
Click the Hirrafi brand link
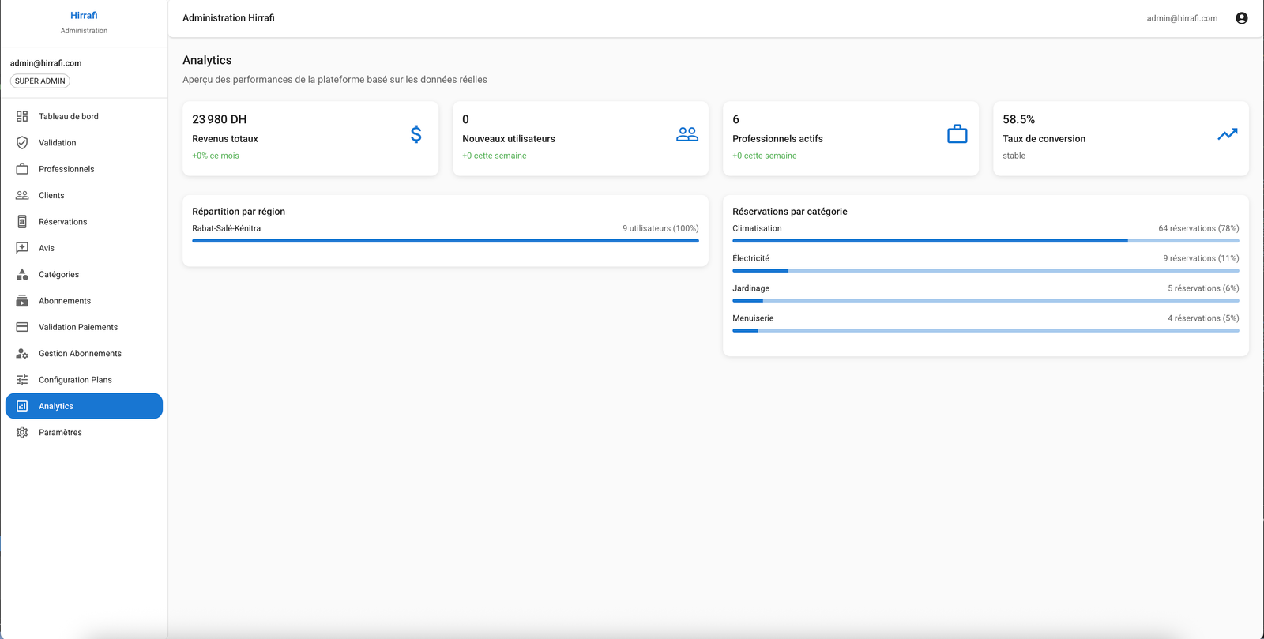click(84, 15)
